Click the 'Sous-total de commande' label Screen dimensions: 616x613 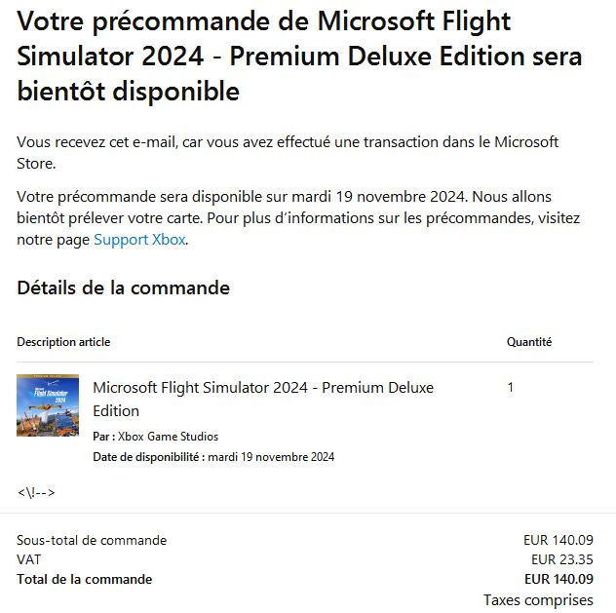pyautogui.click(x=92, y=540)
